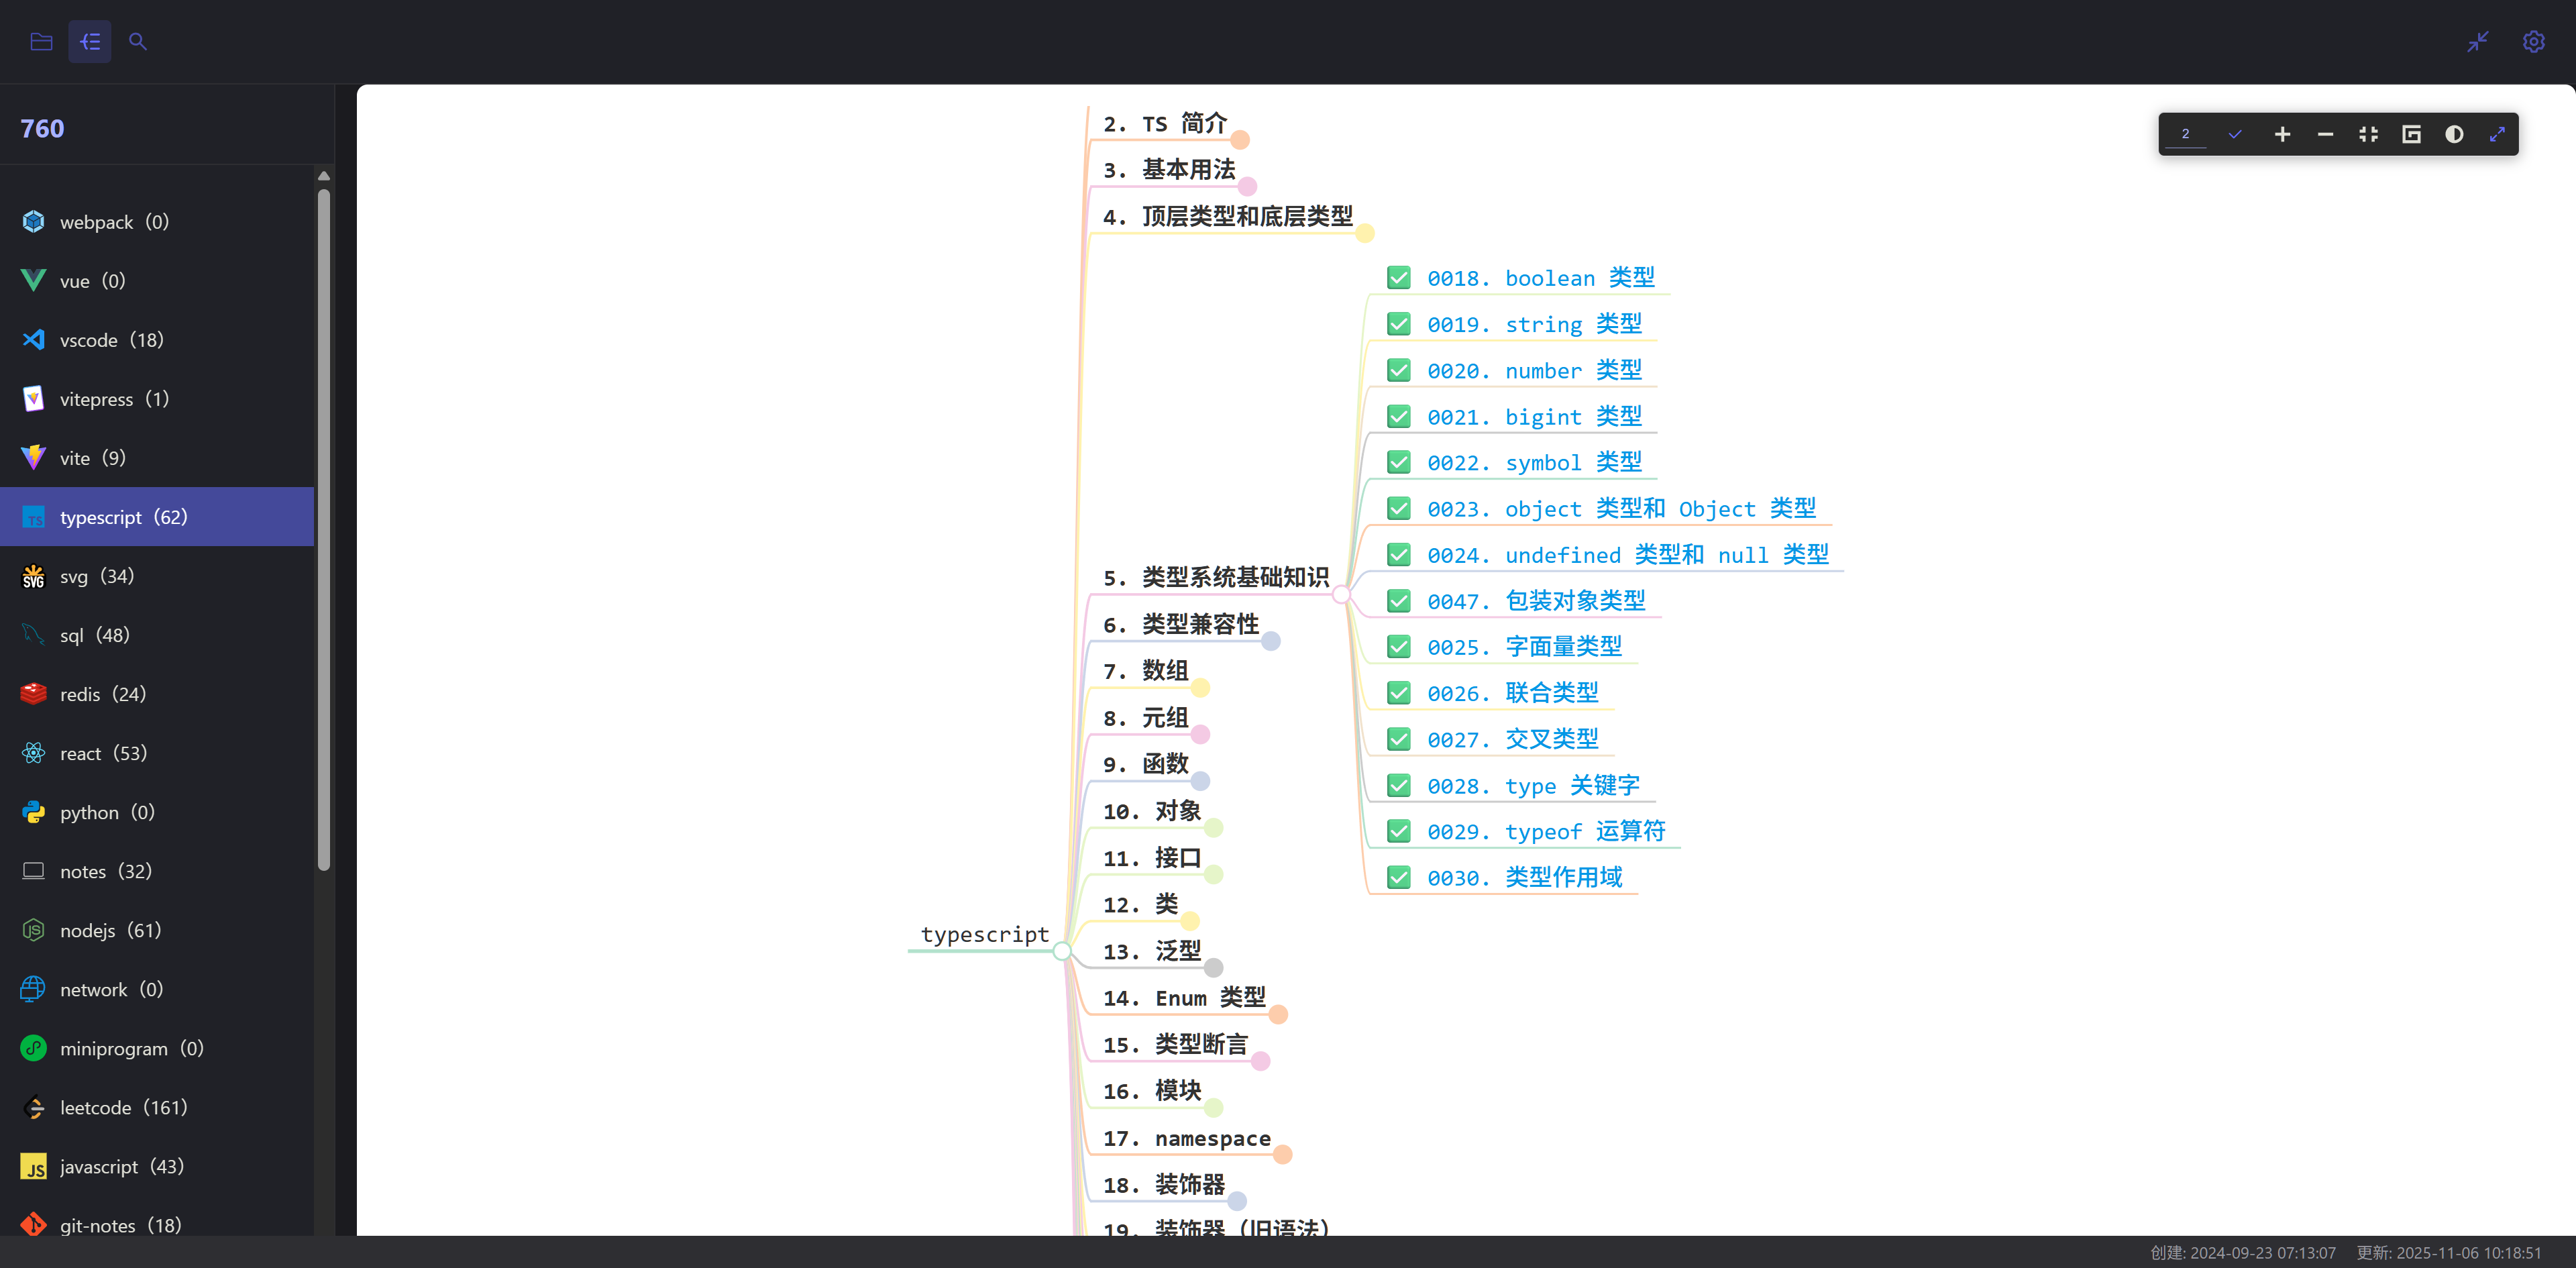Toggle checkbox for 0026 联合类型
The width and height of the screenshot is (2576, 1268).
pyautogui.click(x=1399, y=693)
